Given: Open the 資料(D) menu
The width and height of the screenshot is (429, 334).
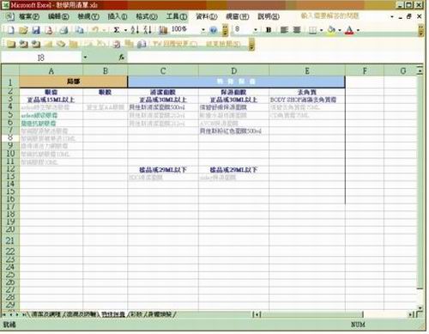Looking at the screenshot, I should (x=207, y=16).
